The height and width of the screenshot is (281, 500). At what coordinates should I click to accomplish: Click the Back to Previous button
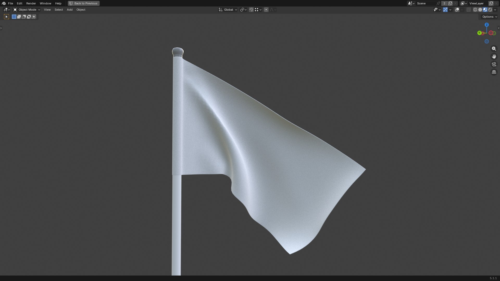click(x=84, y=3)
